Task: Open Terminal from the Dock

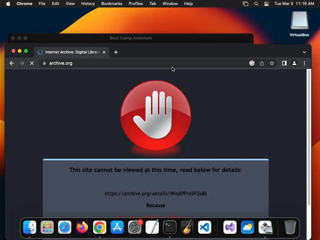Action: point(170,227)
